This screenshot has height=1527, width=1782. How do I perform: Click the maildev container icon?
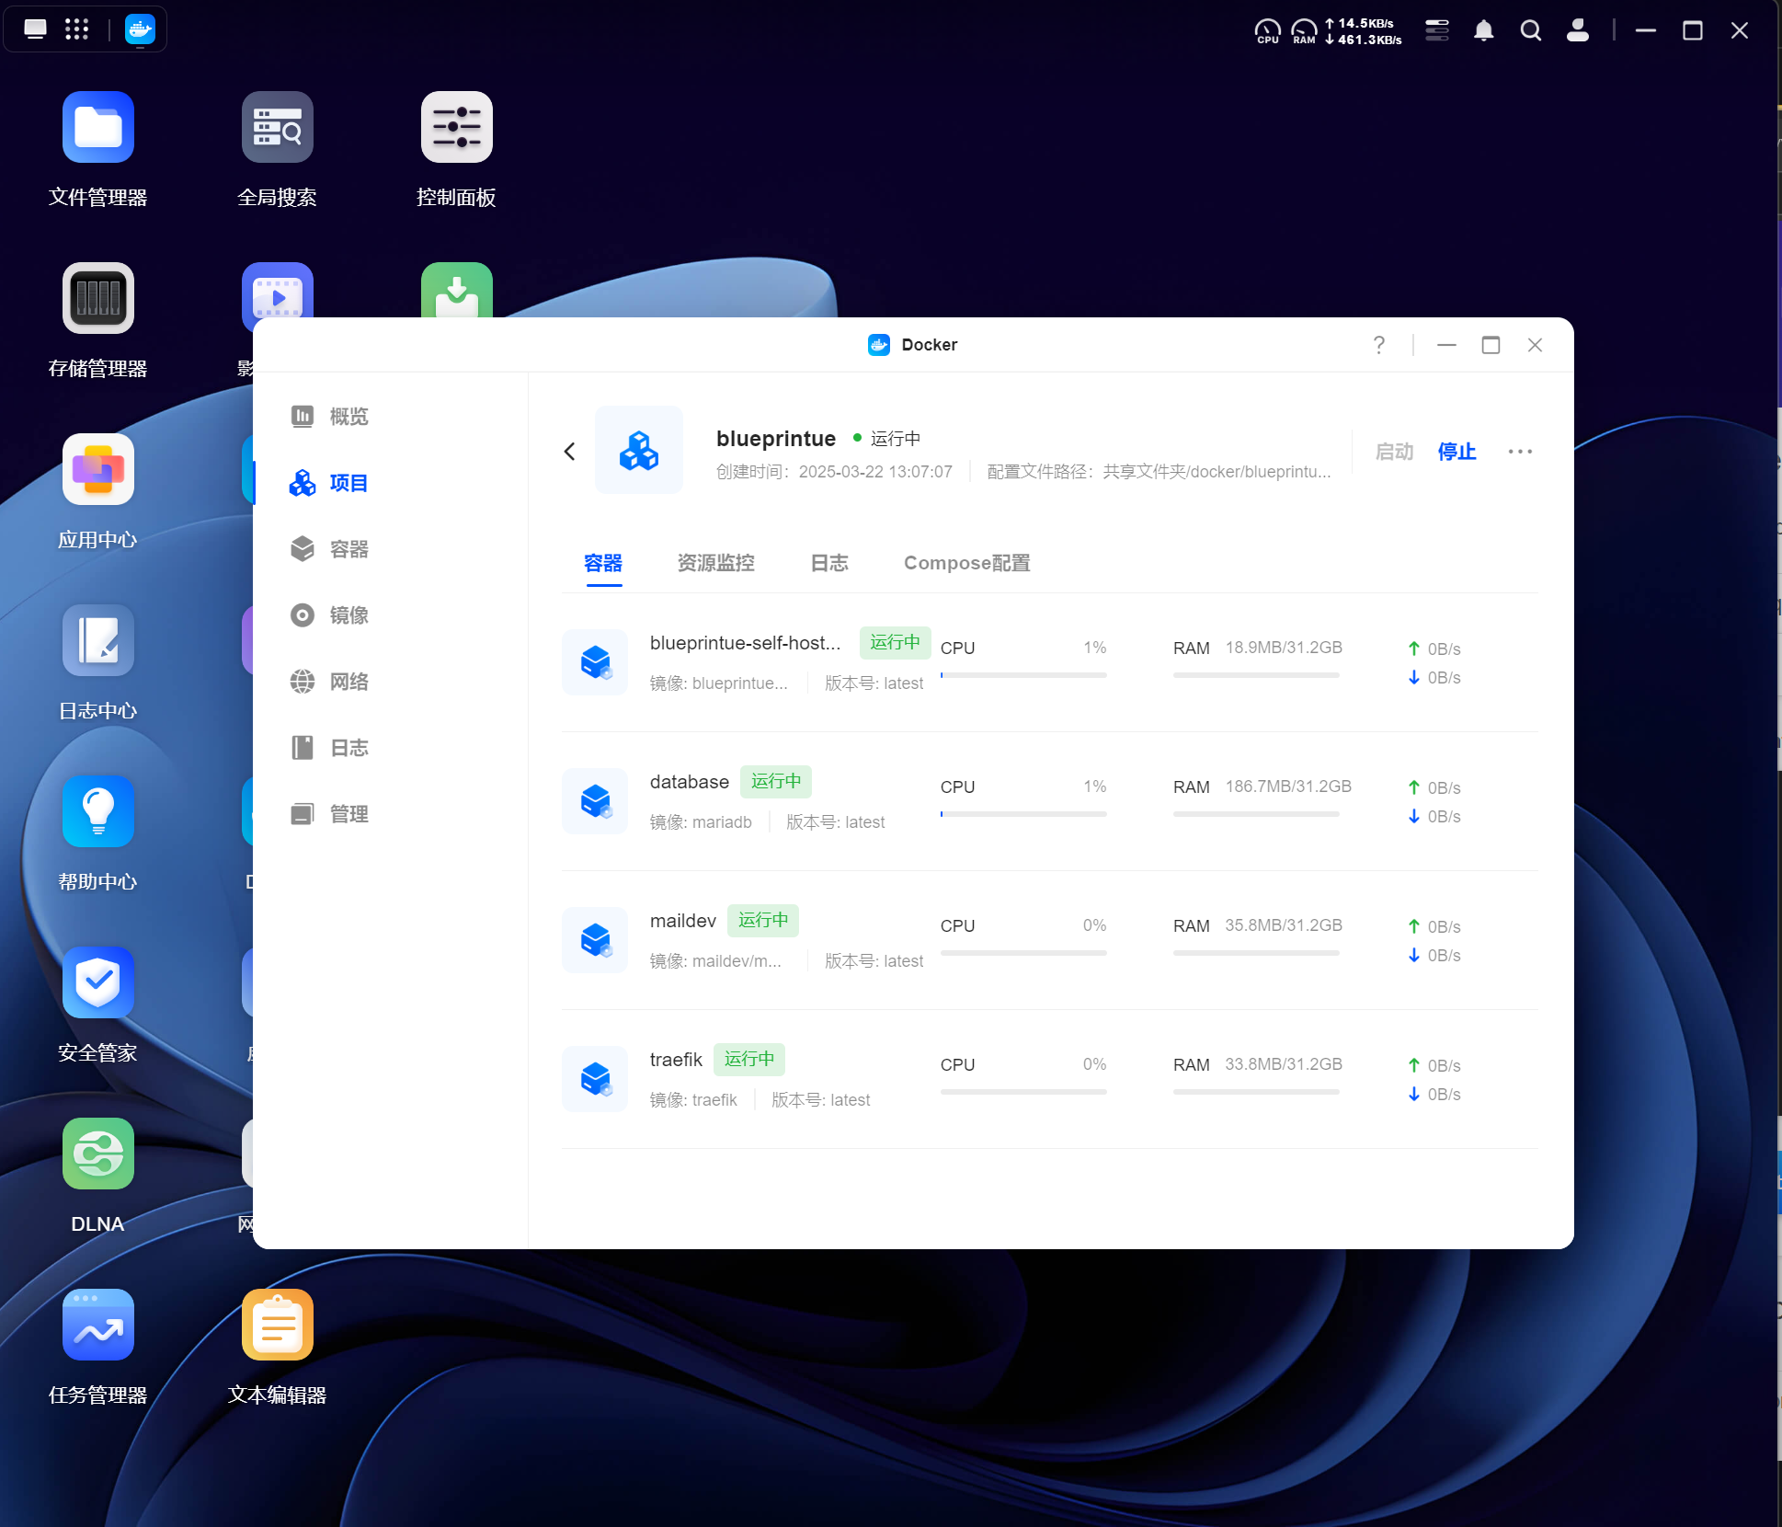pyautogui.click(x=595, y=940)
